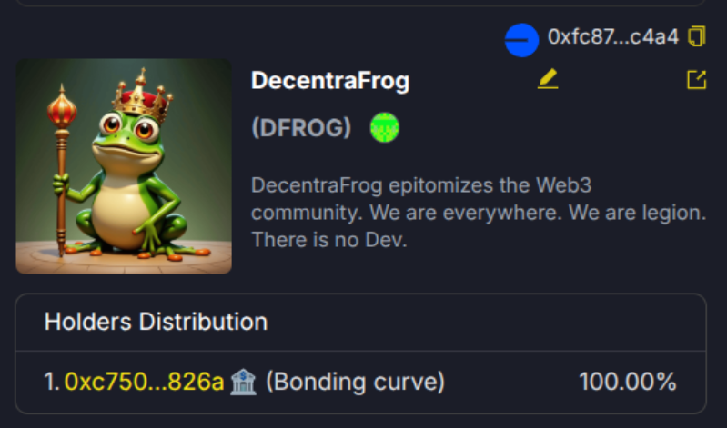
Task: Select the 0xfc87...c4a4 creator address
Action: (x=613, y=36)
